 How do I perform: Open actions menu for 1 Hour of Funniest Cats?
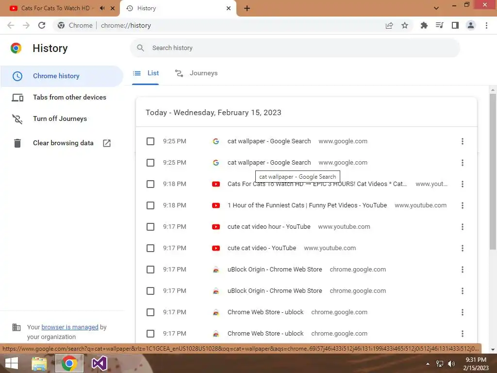coord(463,205)
